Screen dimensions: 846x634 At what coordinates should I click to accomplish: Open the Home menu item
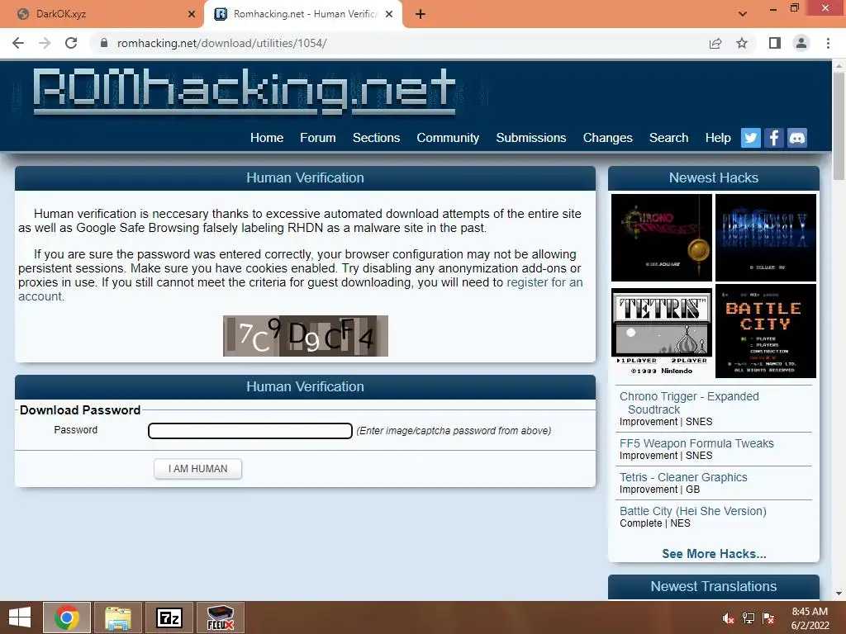pyautogui.click(x=267, y=138)
